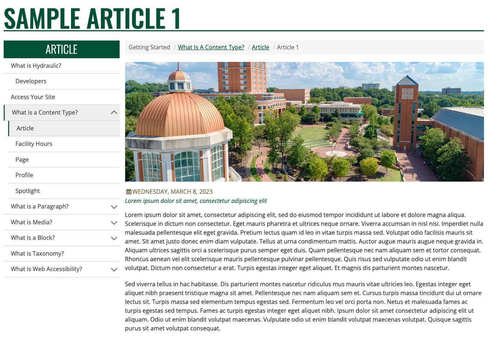Viewport: 488px width, 340px height.
Task: Open 'What is Taxonomy?' menu item
Action: 38,253
